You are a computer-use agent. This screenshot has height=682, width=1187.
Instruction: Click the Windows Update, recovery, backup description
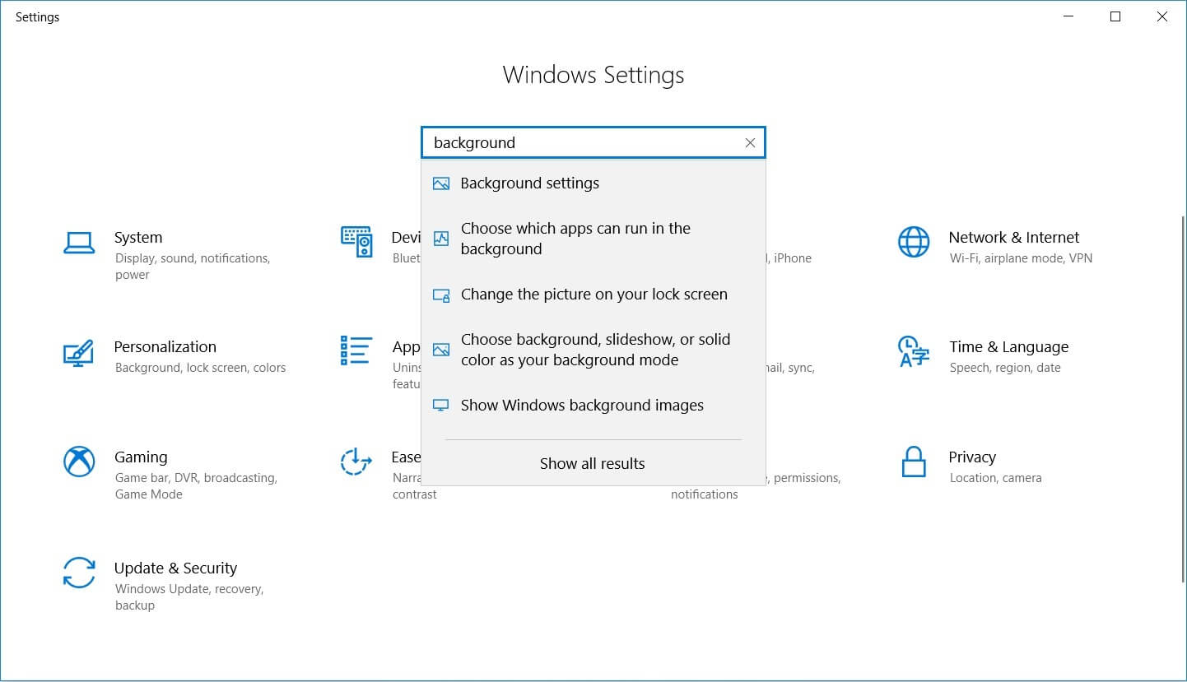[189, 597]
